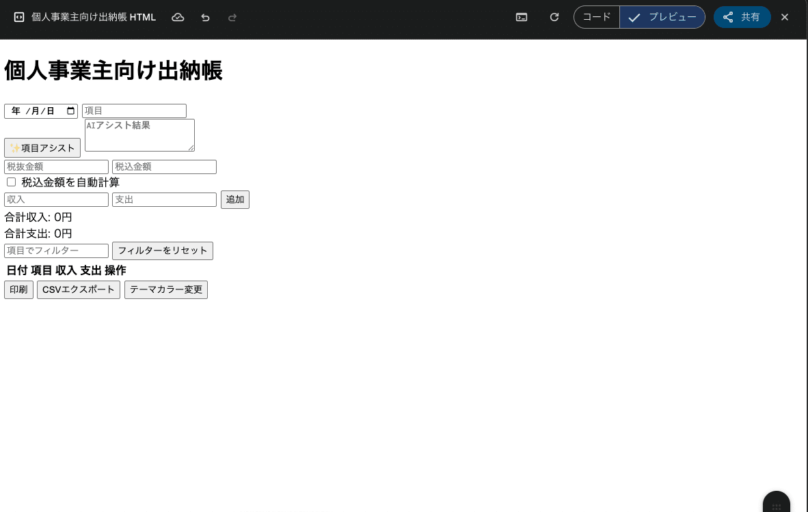Reload the preview
Viewport: 808px width, 512px height.
[554, 17]
